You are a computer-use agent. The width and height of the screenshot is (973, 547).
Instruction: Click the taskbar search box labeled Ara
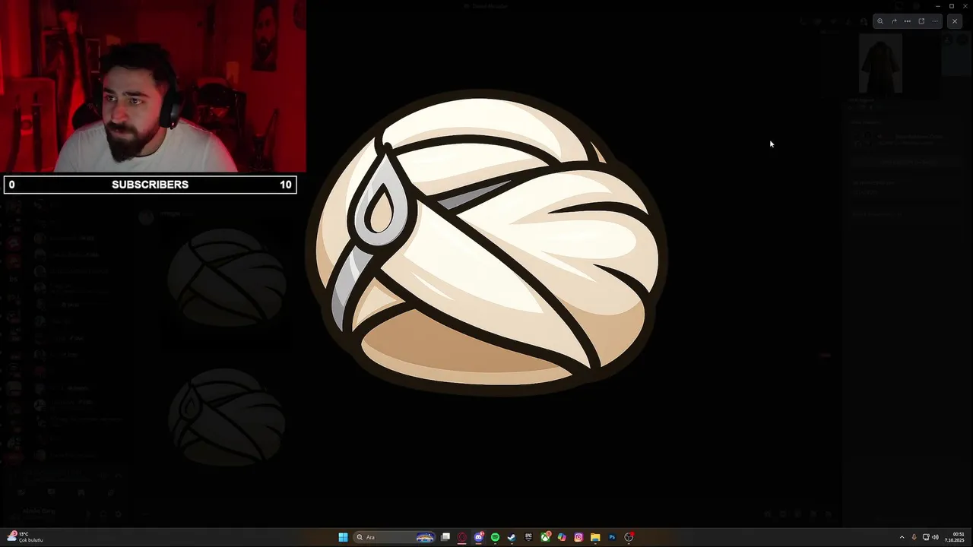coord(394,537)
